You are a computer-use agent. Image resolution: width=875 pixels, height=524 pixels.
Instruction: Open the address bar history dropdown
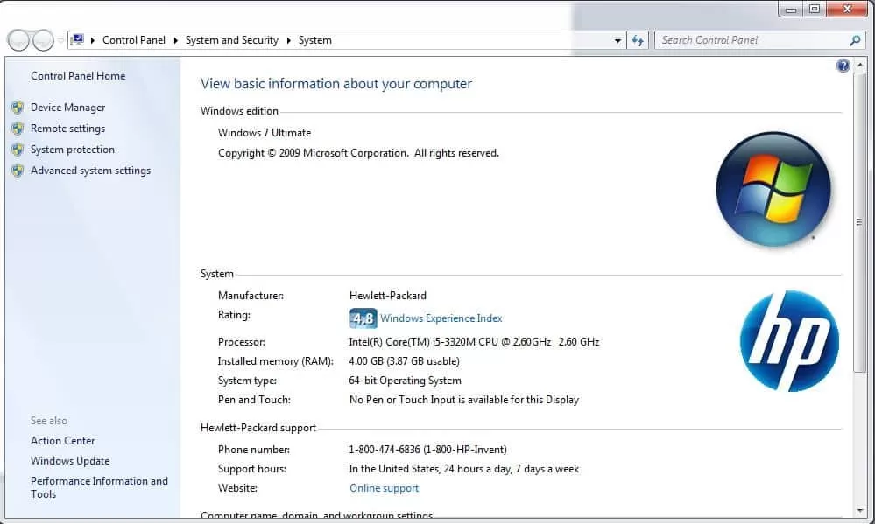[617, 41]
